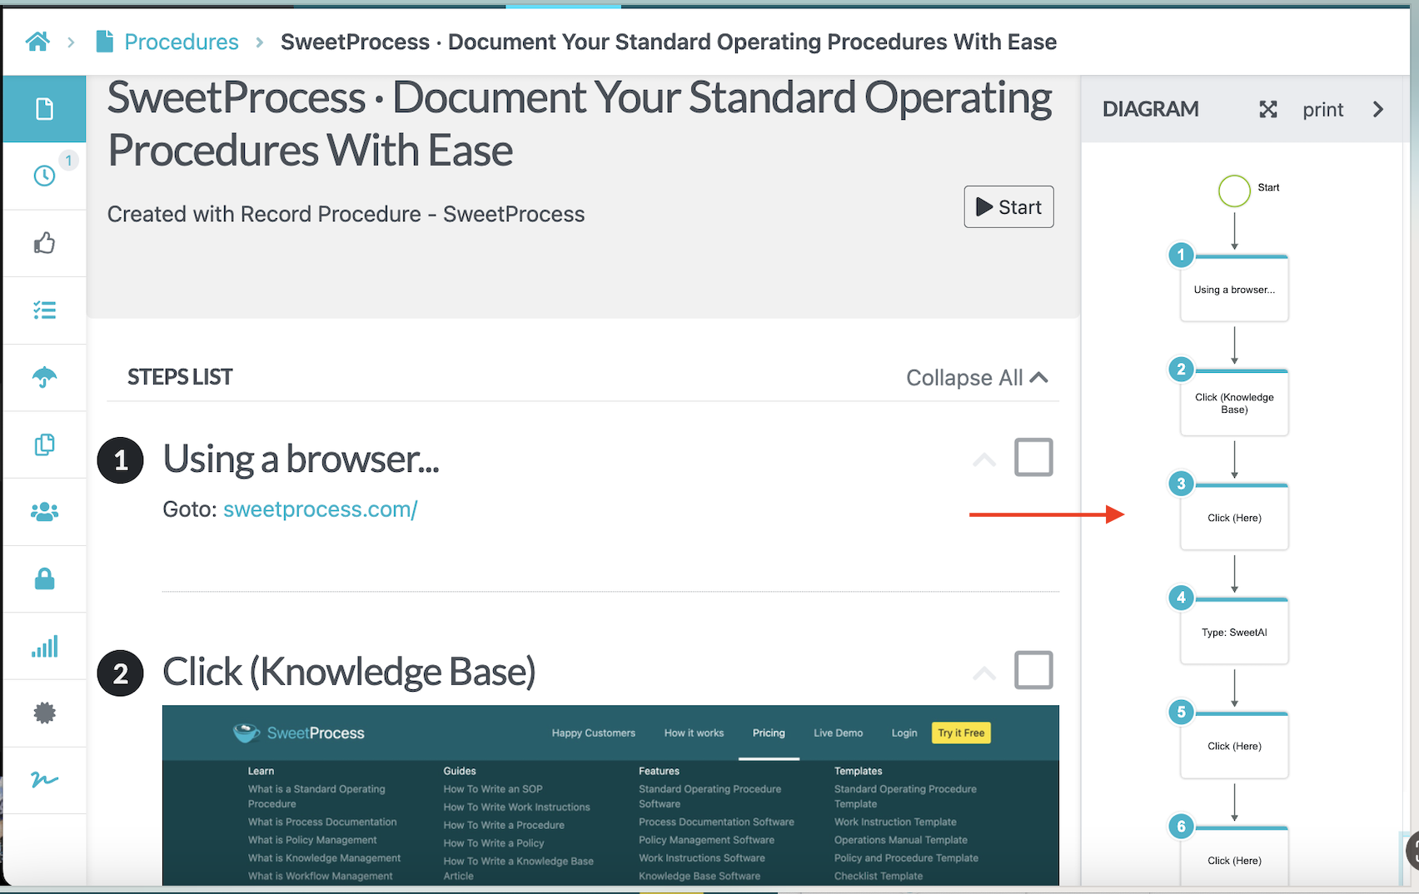Click Policy Management Software in screenshot
Image resolution: width=1419 pixels, height=894 pixels.
[x=706, y=840]
